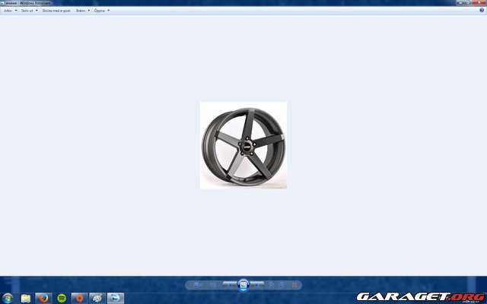Expand the Bränn dropdown arrow
The image size is (487, 304).
point(89,11)
